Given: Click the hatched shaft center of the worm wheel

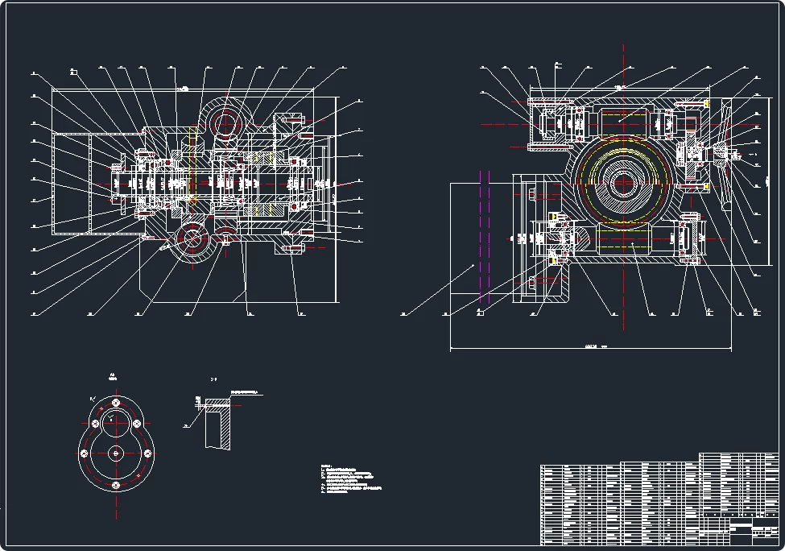Looking at the screenshot, I should tap(623, 183).
